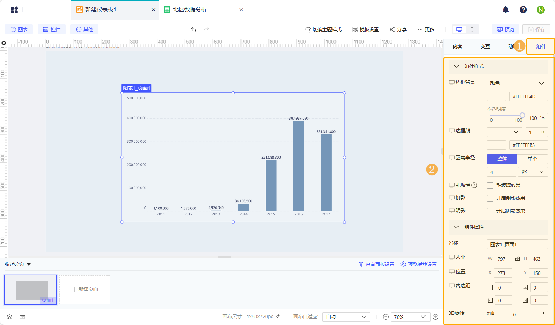Open the layers panel icon
This screenshot has height=325, width=555.
click(x=10, y=317)
